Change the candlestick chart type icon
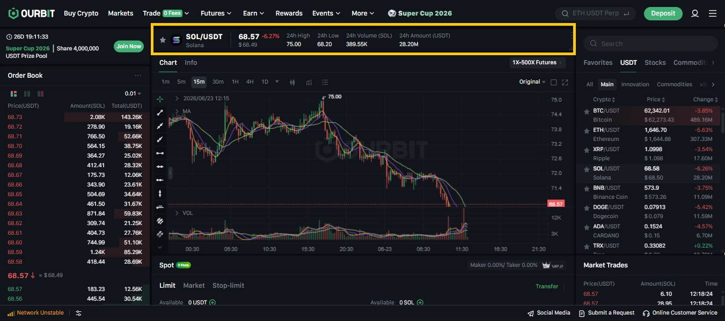This screenshot has height=321, width=725. (292, 82)
